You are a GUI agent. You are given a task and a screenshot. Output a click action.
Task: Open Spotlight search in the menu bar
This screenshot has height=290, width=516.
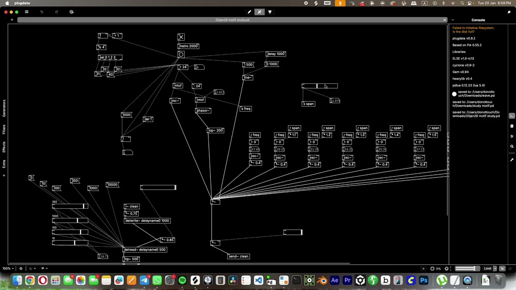(462, 3)
